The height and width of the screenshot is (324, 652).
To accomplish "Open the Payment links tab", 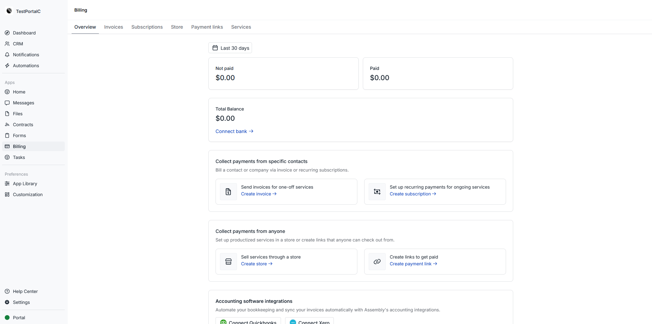I will click(207, 27).
